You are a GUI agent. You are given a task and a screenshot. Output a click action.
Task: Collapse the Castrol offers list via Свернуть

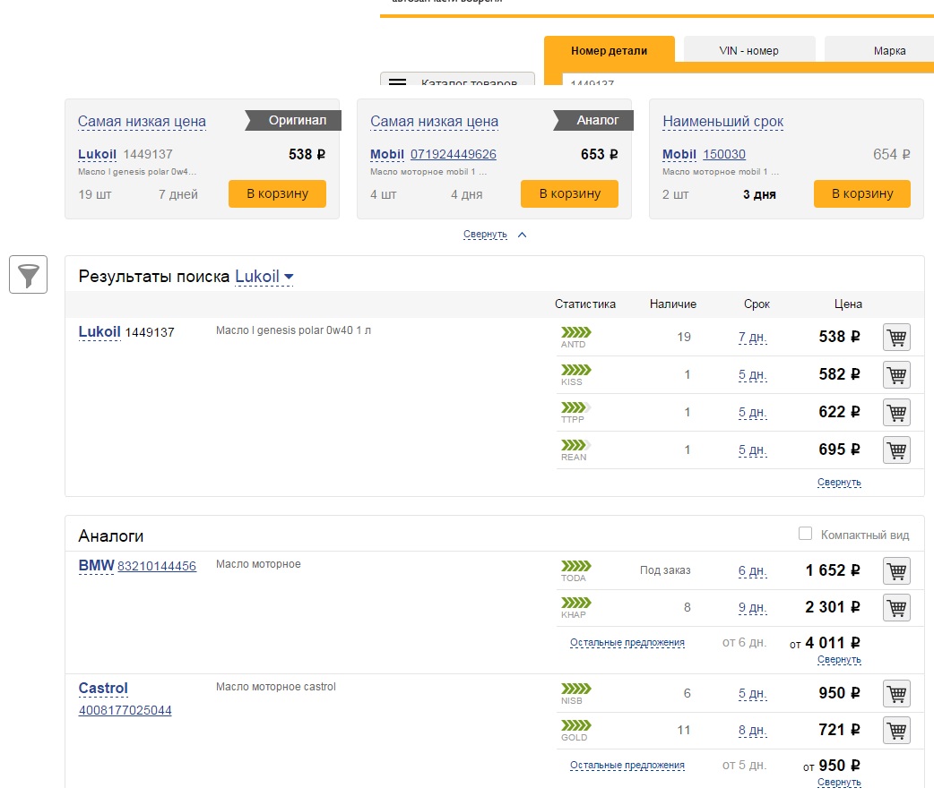839,782
